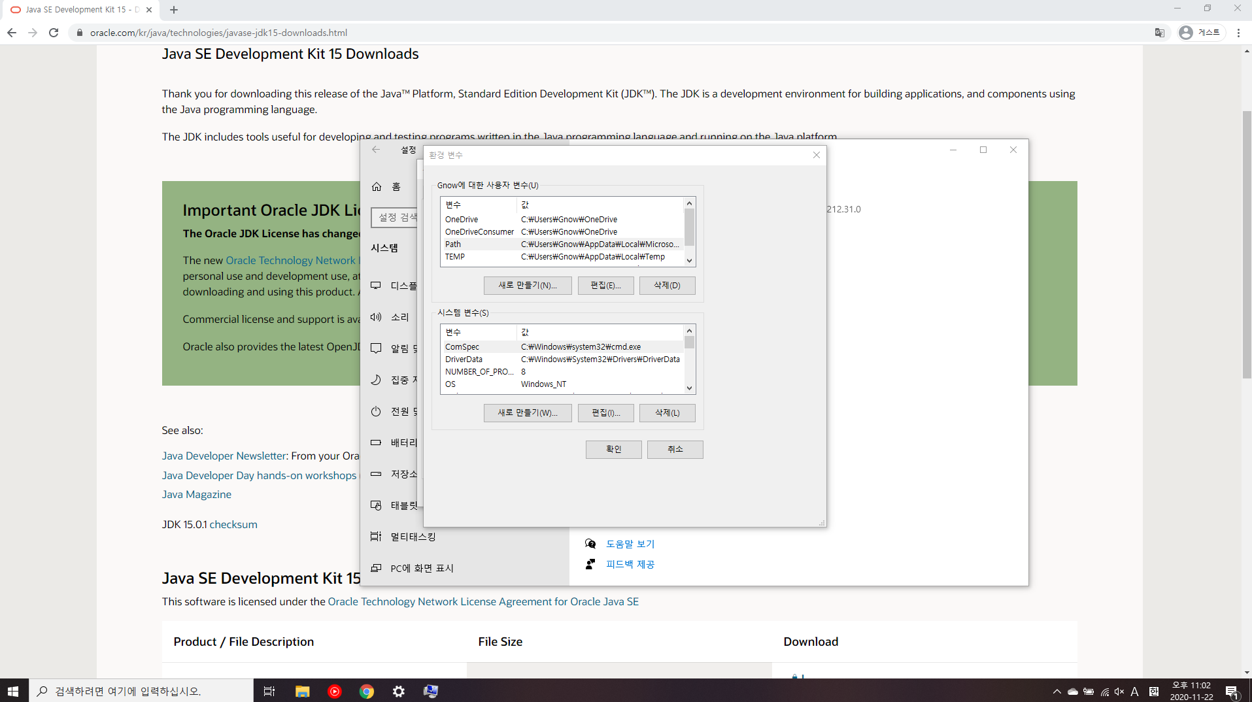Open Multitasking (멀티태스킹) settings icon
Screen dimensions: 1252x702
click(376, 537)
